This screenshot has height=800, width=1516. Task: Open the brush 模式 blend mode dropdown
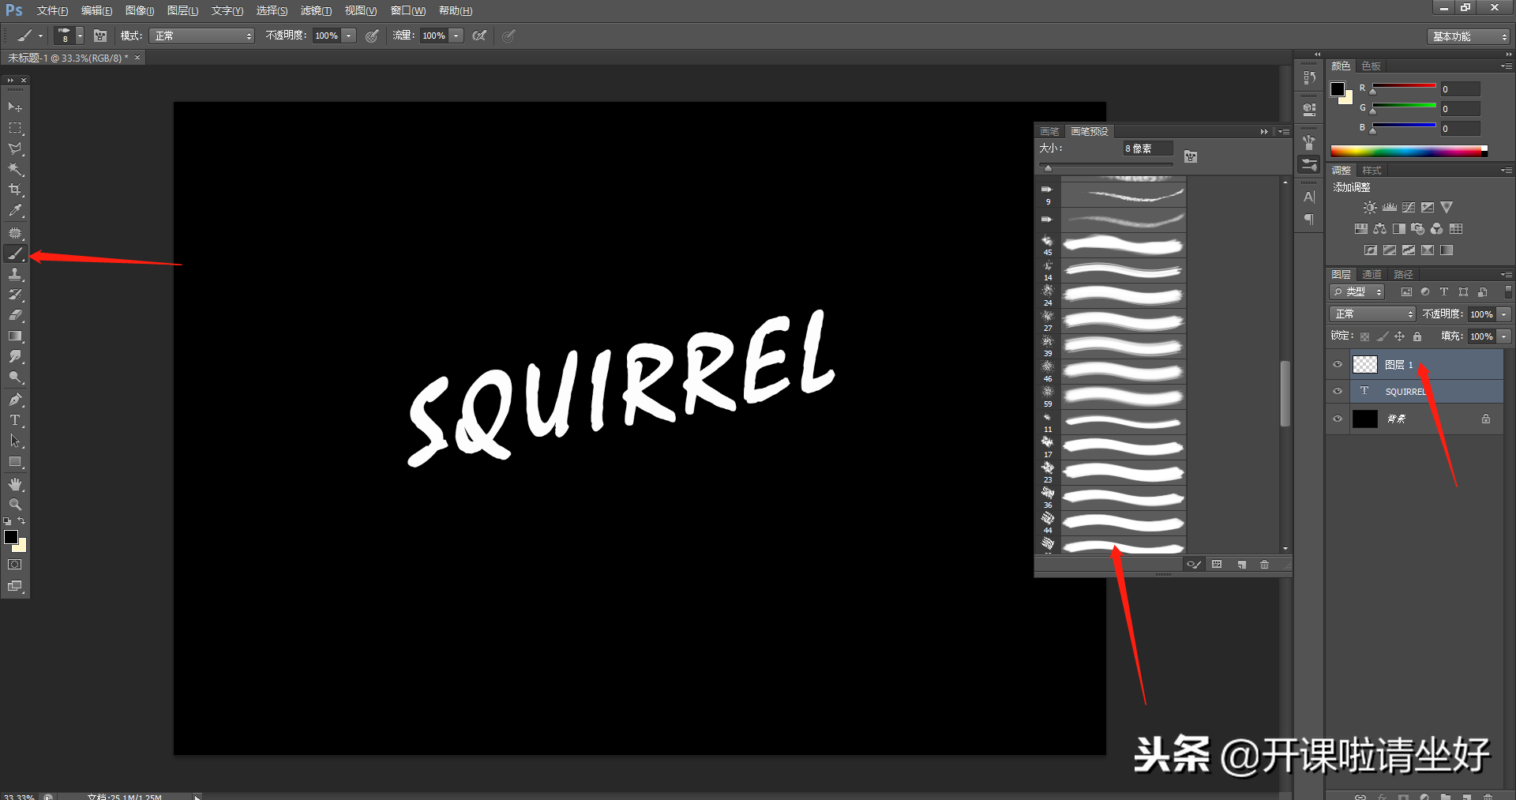[x=202, y=36]
